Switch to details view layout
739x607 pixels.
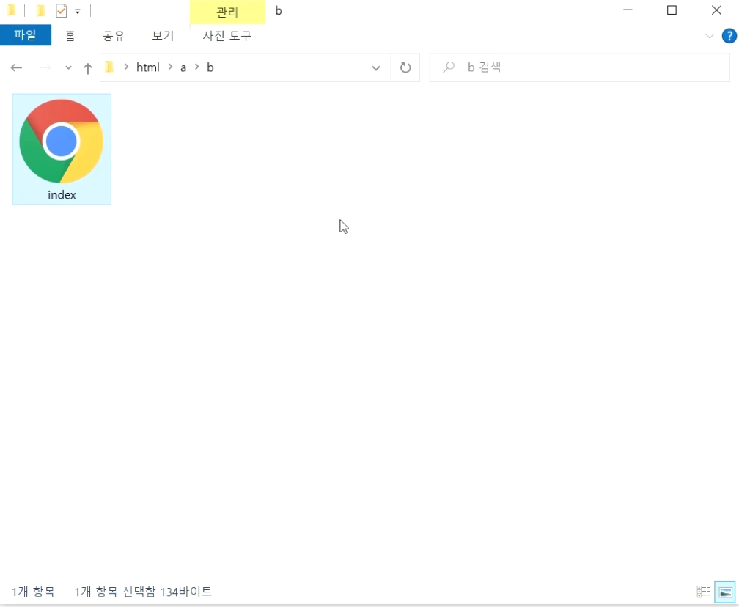(704, 592)
